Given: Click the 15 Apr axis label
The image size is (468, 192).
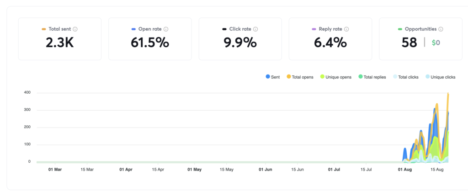Looking at the screenshot, I should (158, 170).
